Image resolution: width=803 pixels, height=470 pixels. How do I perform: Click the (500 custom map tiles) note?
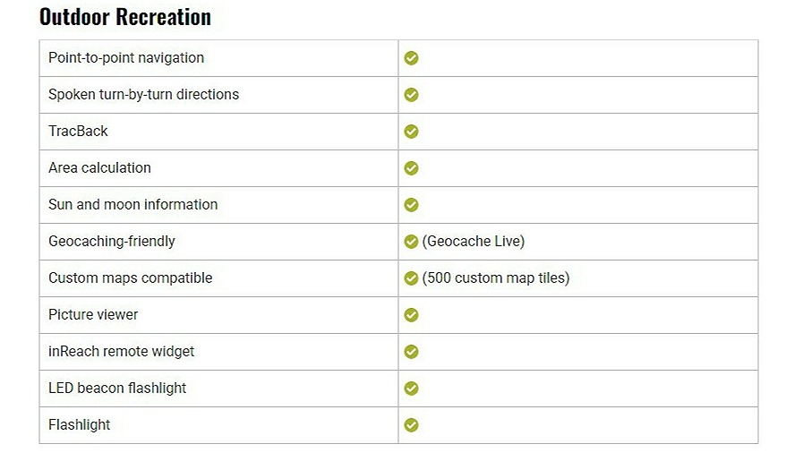(x=496, y=278)
